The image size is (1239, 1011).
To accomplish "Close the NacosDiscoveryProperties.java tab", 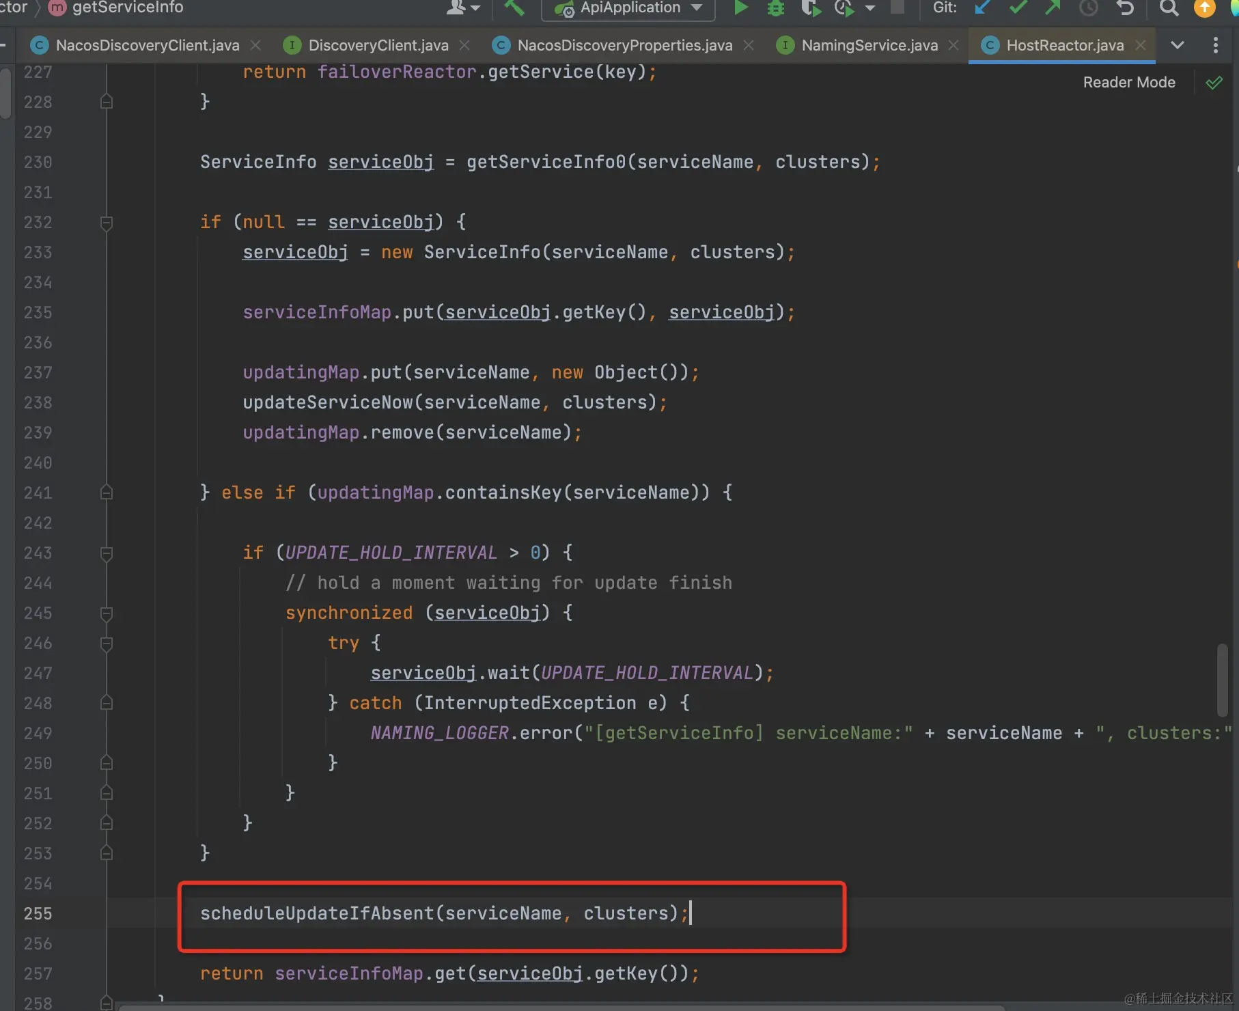I will pos(749,45).
